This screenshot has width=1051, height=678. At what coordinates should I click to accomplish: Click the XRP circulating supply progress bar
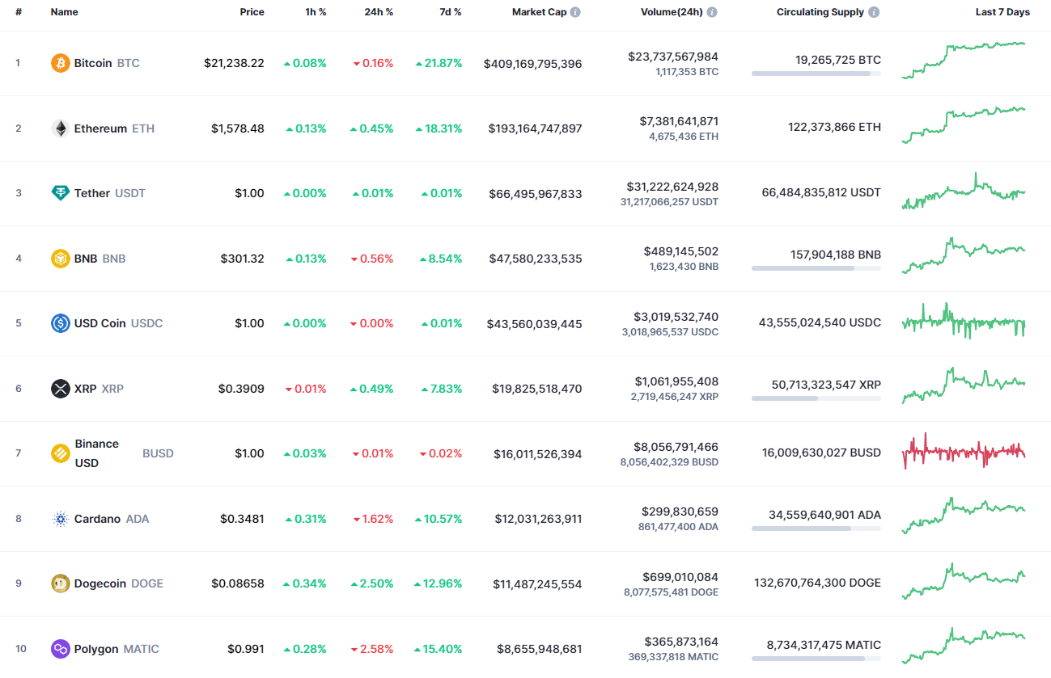tap(816, 398)
